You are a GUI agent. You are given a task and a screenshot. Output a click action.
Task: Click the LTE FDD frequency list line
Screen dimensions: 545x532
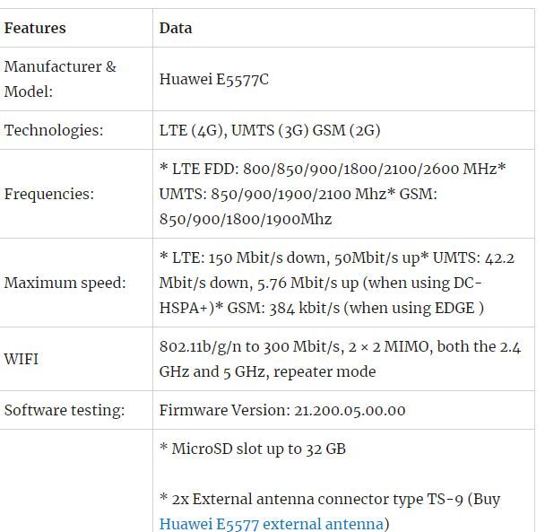[333, 169]
